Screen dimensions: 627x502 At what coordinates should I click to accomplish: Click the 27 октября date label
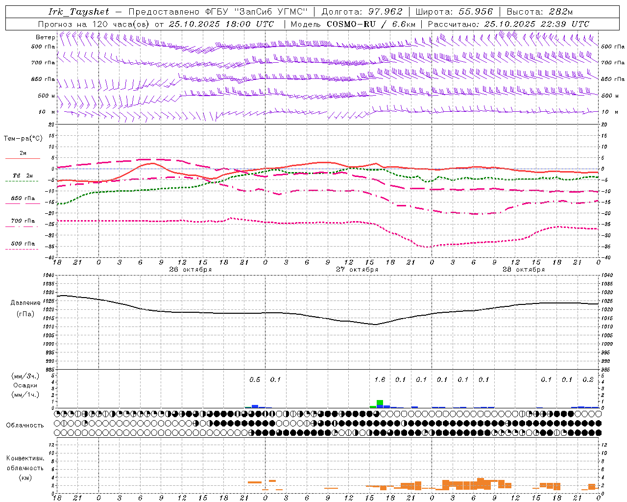click(x=357, y=269)
